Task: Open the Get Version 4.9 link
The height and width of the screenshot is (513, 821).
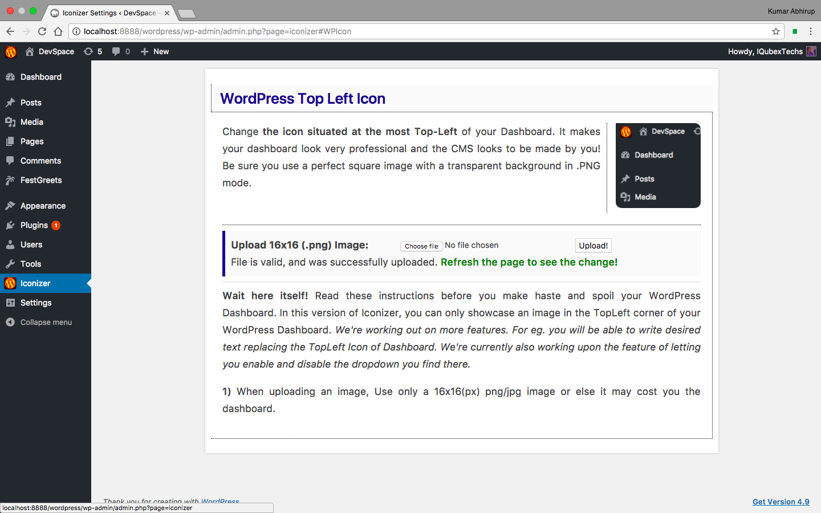Action: [x=781, y=502]
